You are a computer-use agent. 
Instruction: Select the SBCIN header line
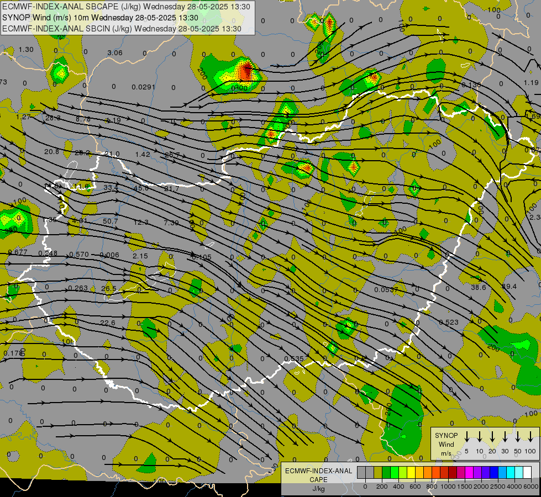(x=122, y=29)
